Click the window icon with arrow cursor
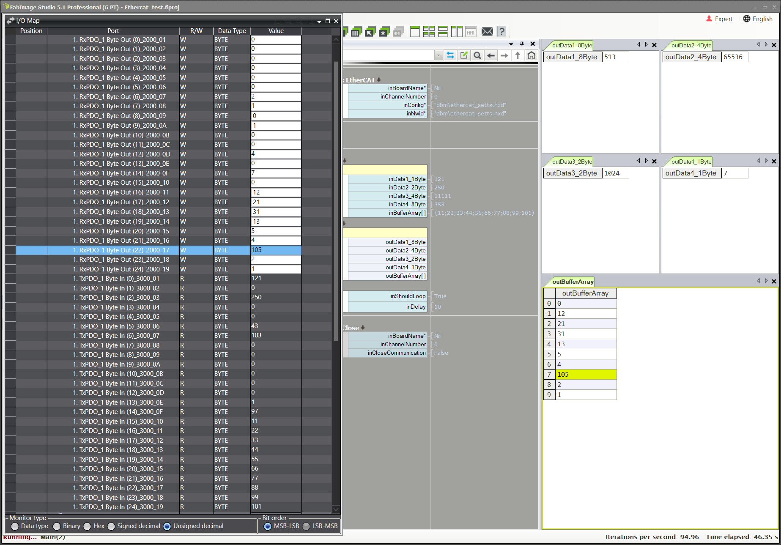 (x=370, y=32)
